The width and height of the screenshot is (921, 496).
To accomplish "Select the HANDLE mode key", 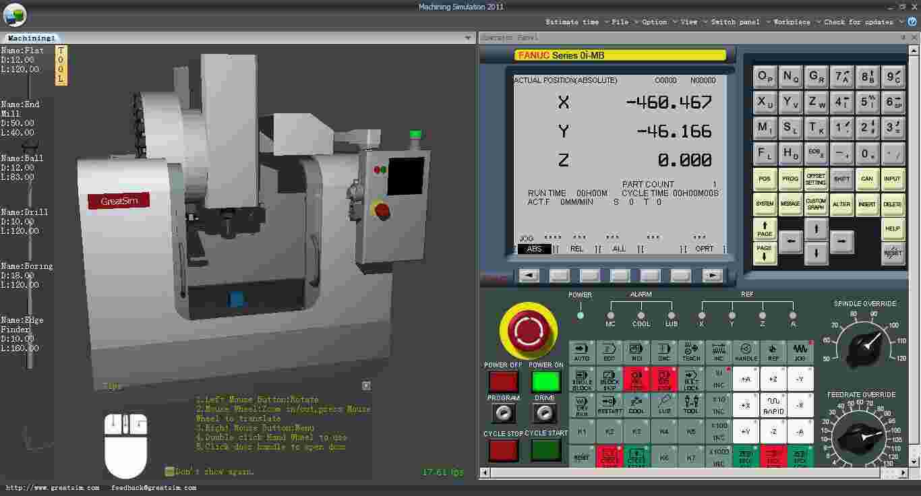I will click(x=746, y=351).
